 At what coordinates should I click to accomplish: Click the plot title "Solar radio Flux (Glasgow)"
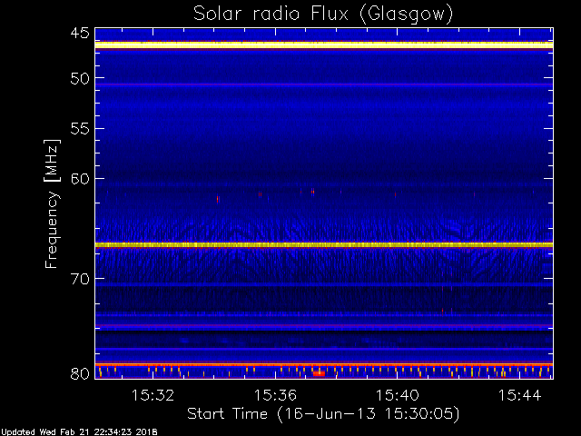point(323,15)
